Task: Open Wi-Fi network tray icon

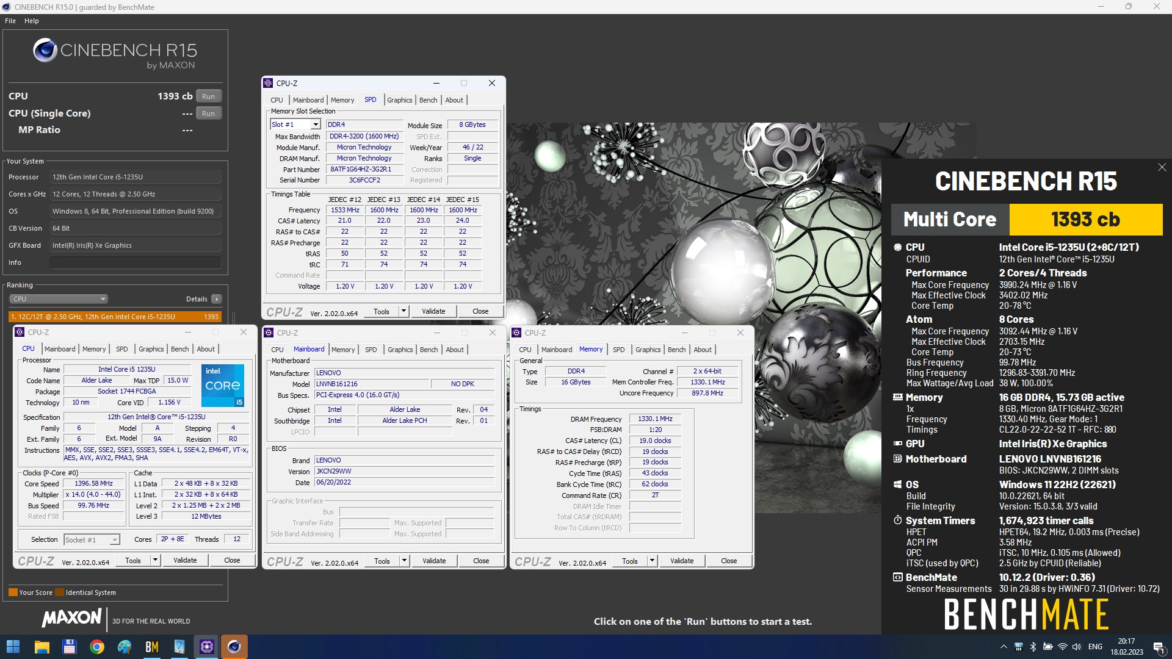Action: 1062,647
